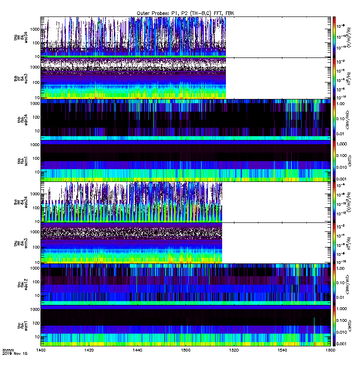Image resolution: width=353 pixels, height=377 pixels.
Task: Click the 1520 time tick label
Action: (x=234, y=350)
